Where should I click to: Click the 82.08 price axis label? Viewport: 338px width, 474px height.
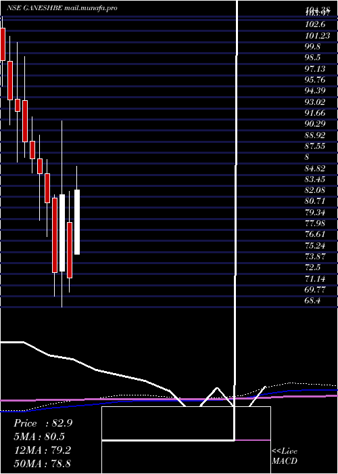[x=315, y=190]
